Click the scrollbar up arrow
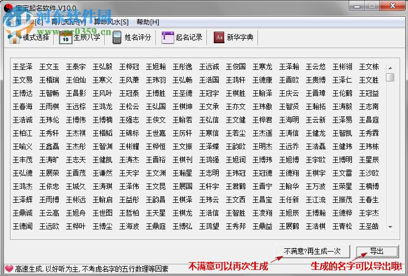The width and height of the screenshot is (408, 276). point(390,68)
